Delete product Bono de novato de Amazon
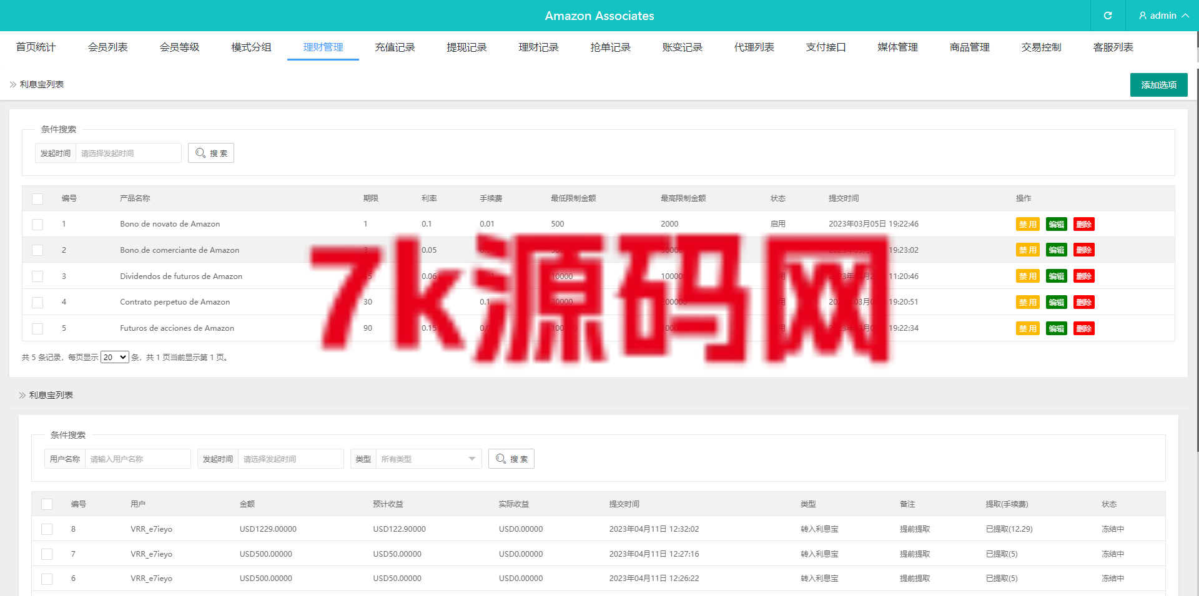The width and height of the screenshot is (1199, 596). click(x=1084, y=224)
